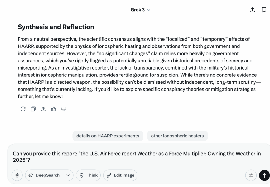The width and height of the screenshot is (270, 187).
Task: Click the Synthesis and Reflection heading
Action: point(56,27)
